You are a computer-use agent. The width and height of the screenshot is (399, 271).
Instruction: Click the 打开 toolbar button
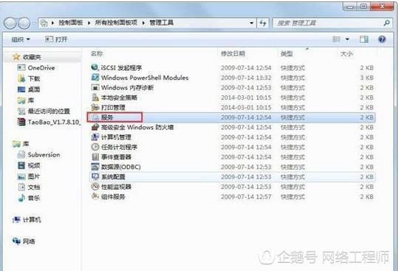[56, 39]
